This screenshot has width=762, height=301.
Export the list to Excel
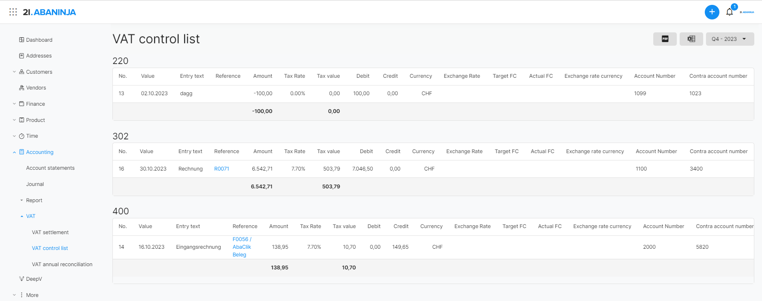691,39
